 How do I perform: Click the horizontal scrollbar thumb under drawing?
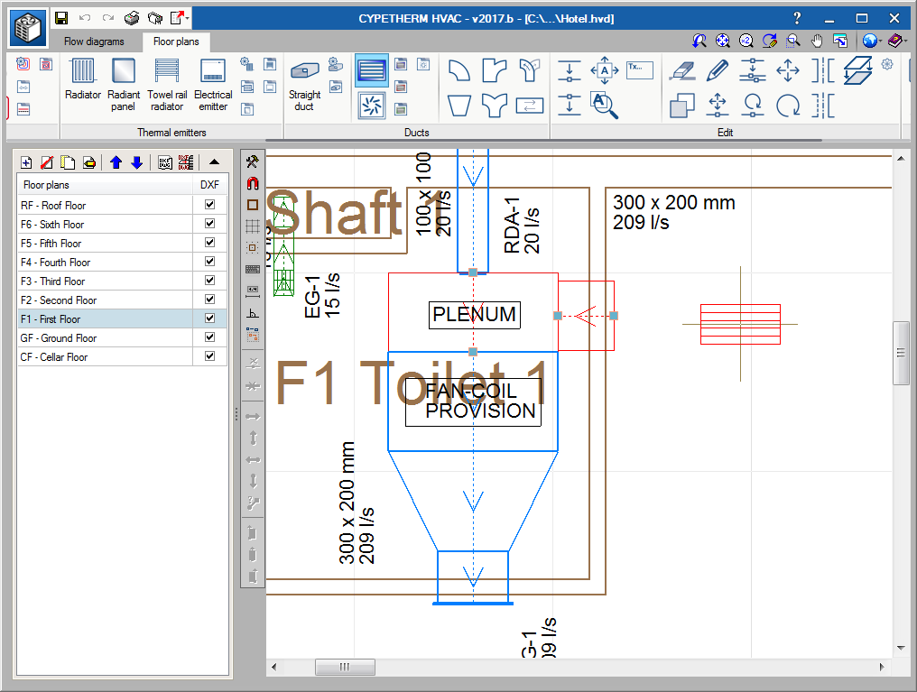pyautogui.click(x=344, y=667)
